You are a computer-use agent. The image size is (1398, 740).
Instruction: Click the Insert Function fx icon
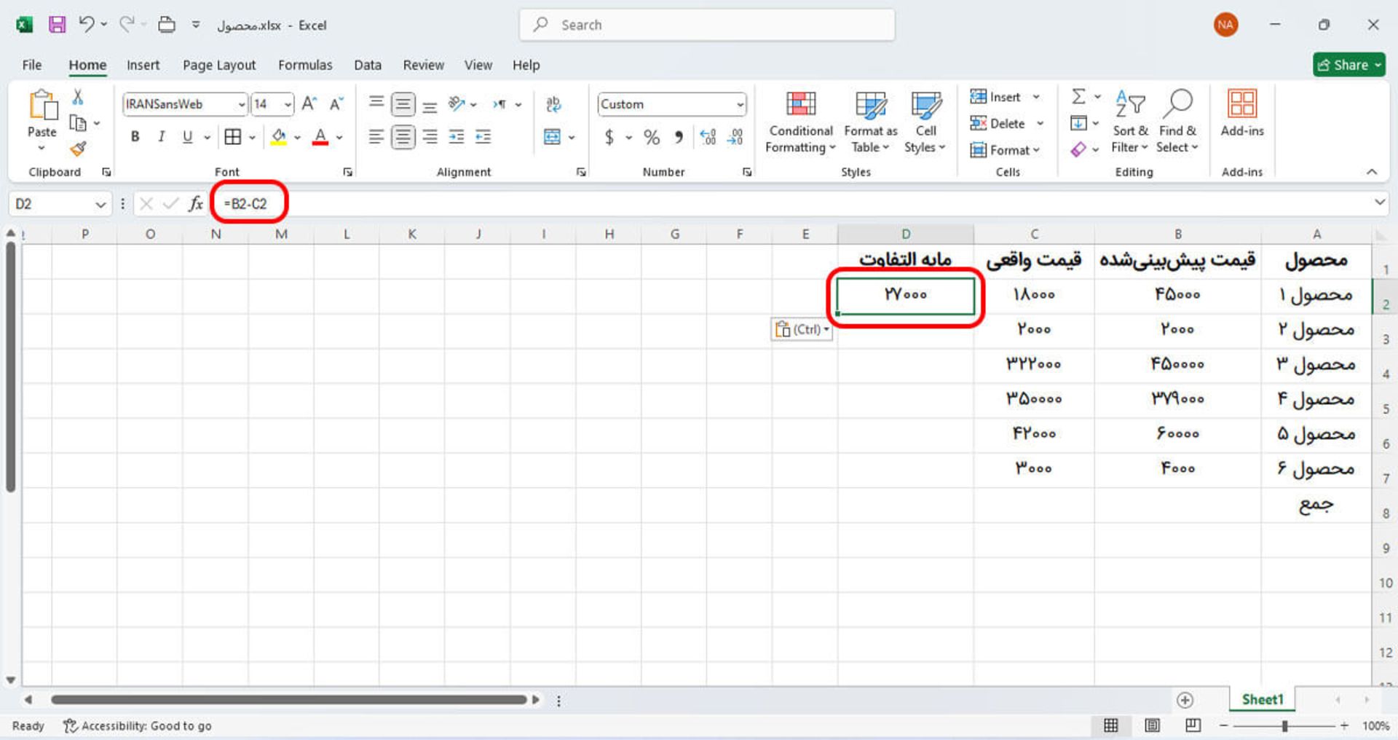[x=195, y=204]
